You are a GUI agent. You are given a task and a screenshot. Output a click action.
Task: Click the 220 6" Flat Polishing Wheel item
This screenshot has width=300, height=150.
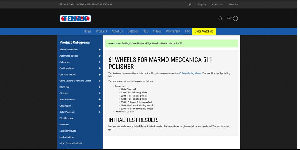point(134,96)
